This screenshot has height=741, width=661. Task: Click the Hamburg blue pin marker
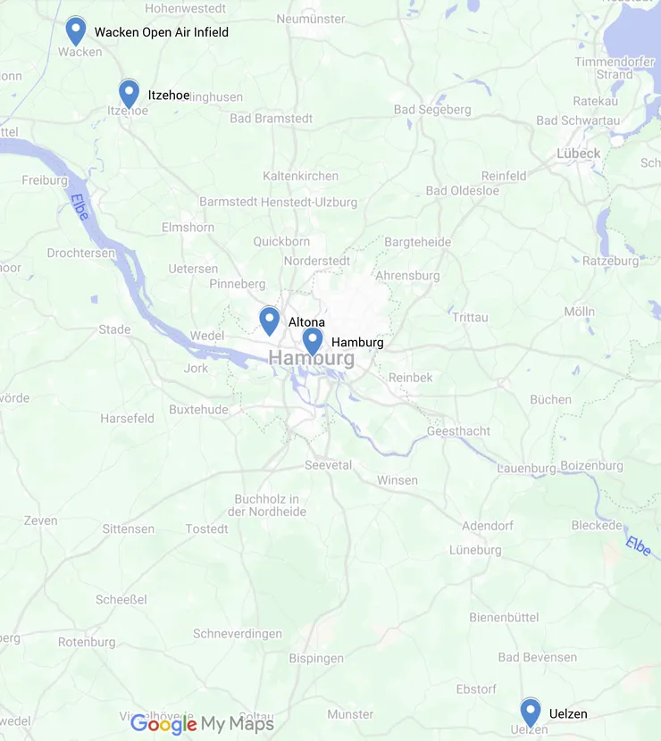313,342
